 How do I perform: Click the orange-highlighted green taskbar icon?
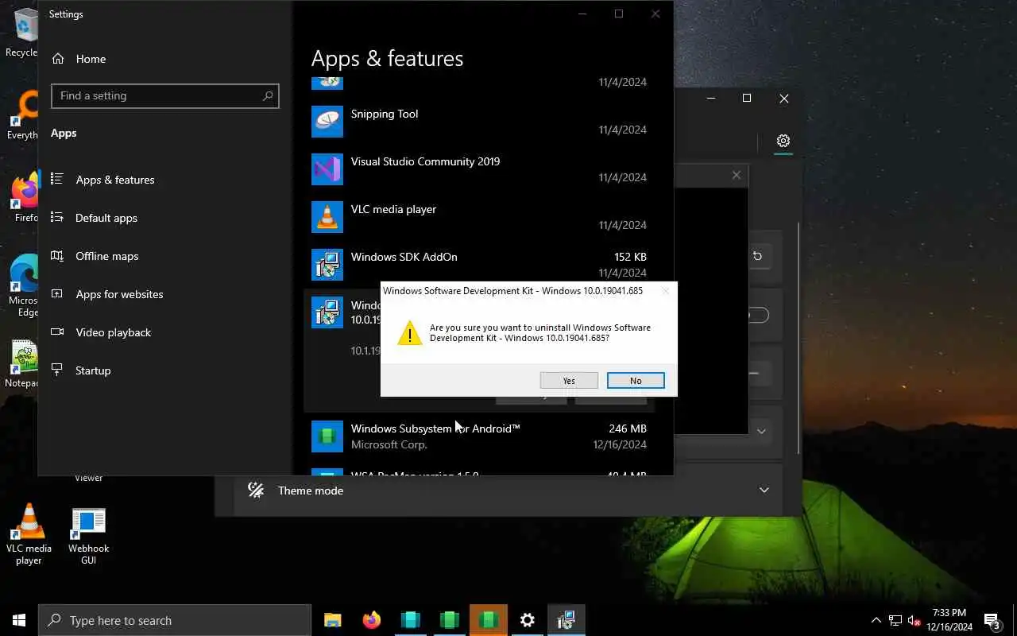click(x=489, y=620)
